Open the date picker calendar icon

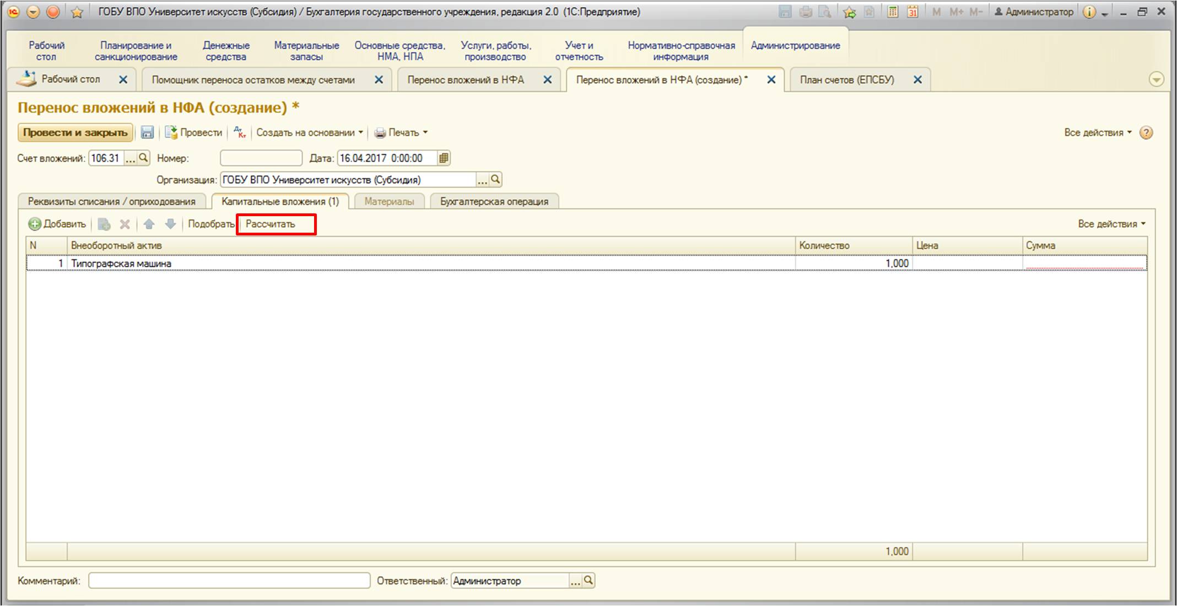[444, 158]
